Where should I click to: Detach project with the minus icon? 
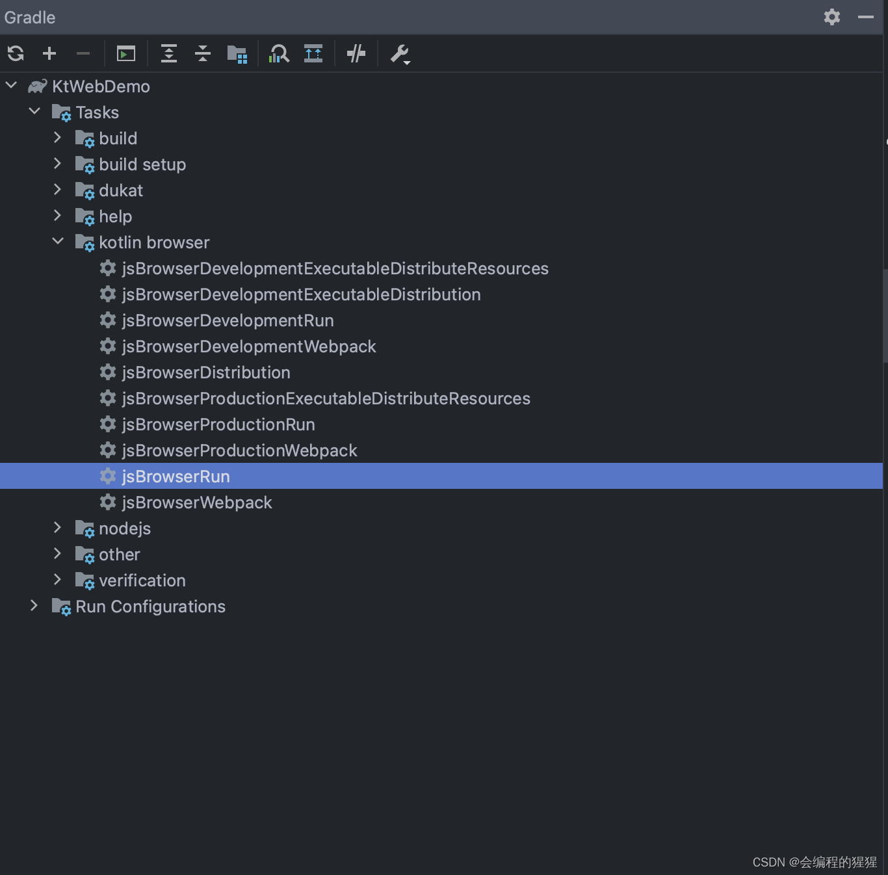[x=83, y=53]
